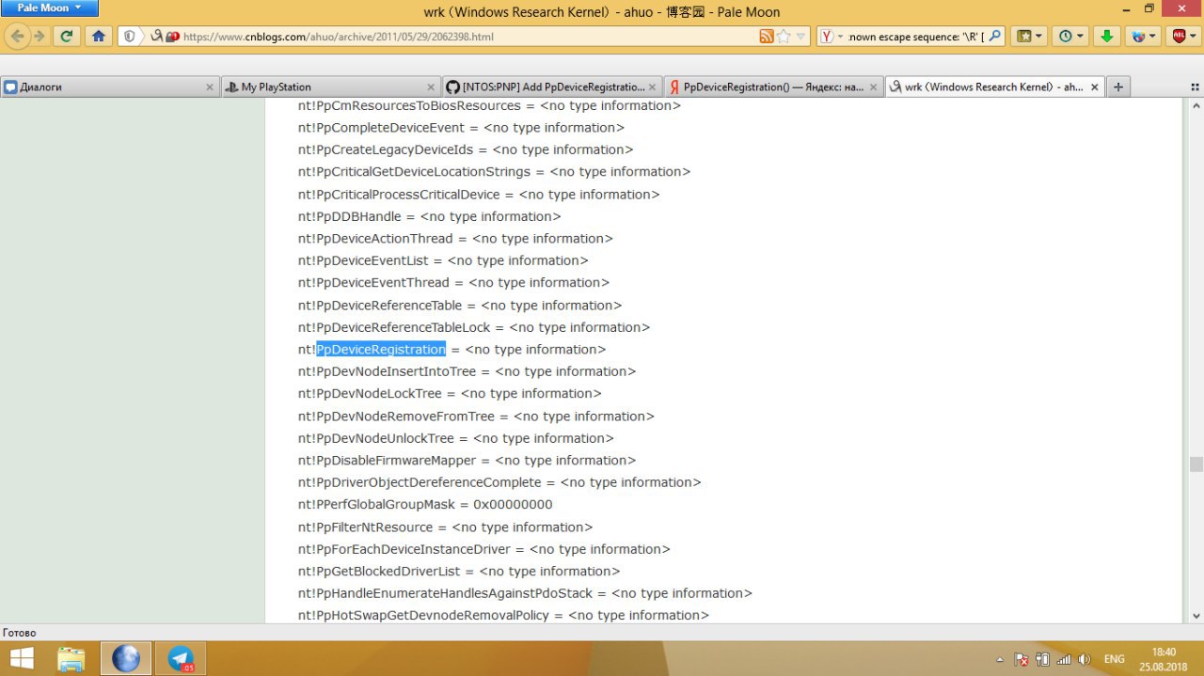Image resolution: width=1204 pixels, height=676 pixels.
Task: Click Pale Moon globe icon in taskbar
Action: point(125,658)
